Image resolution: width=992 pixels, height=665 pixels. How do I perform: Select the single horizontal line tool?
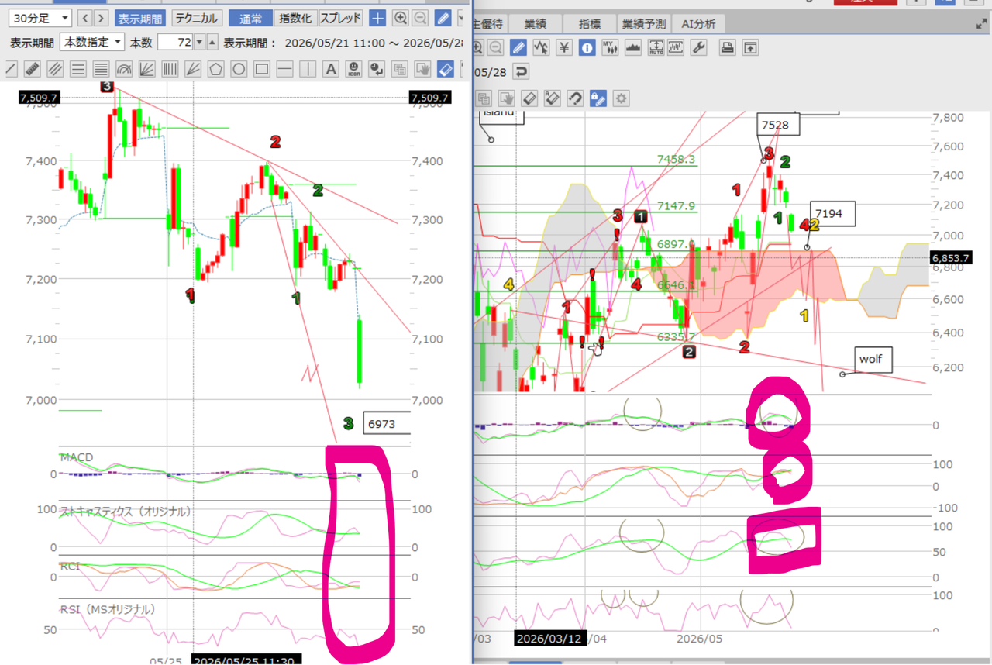tap(284, 69)
